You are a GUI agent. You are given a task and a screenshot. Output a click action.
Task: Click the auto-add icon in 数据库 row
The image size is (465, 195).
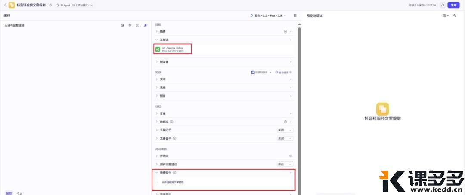[x=285, y=122]
